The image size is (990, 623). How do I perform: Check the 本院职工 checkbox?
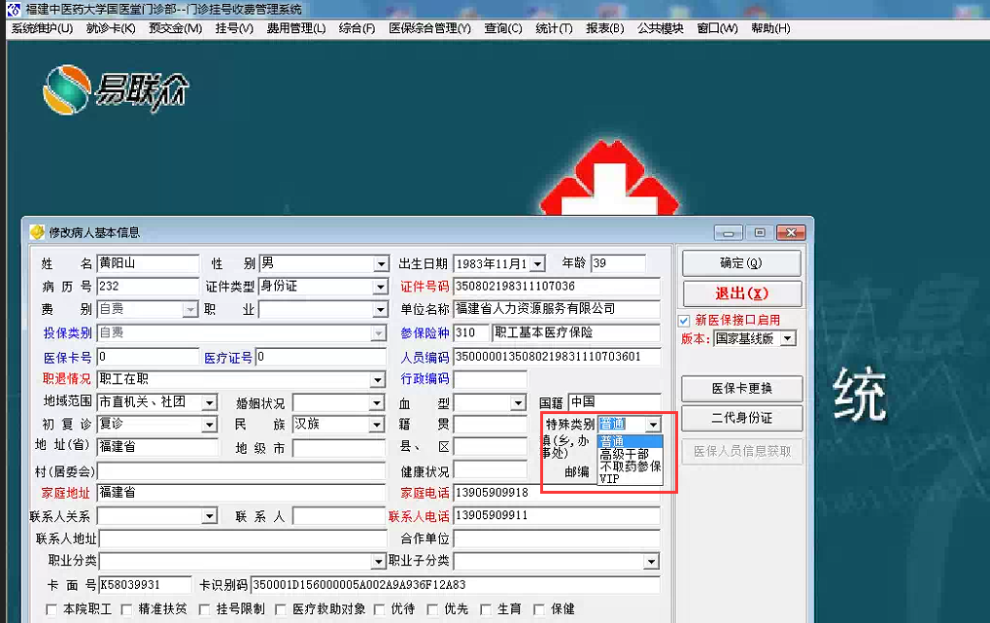click(x=51, y=609)
